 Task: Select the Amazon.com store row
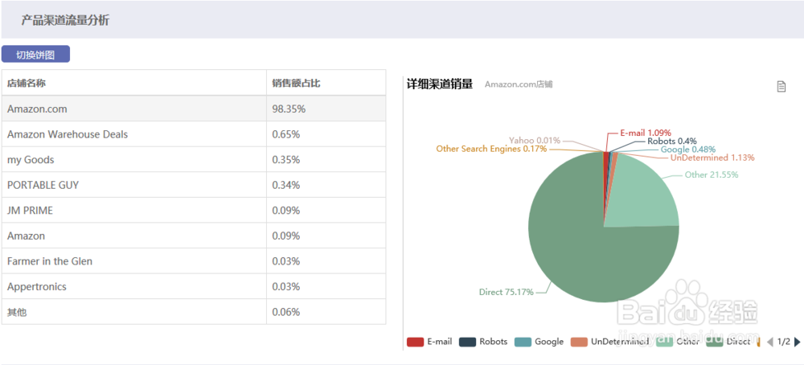pyautogui.click(x=194, y=109)
